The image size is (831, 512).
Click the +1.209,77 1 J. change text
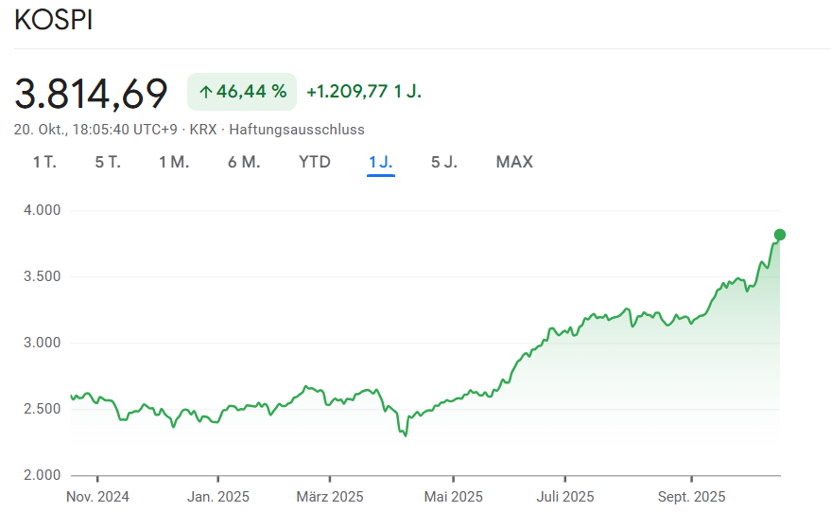[364, 92]
